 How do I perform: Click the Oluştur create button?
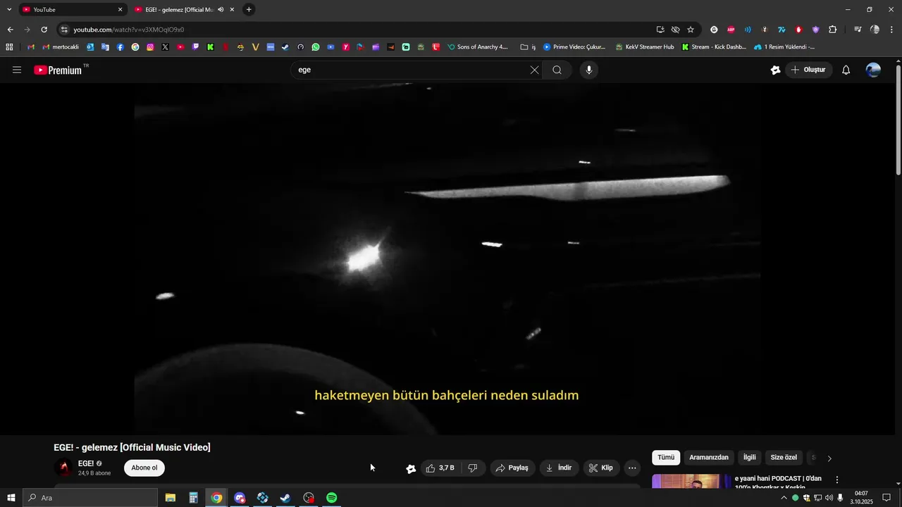point(808,70)
